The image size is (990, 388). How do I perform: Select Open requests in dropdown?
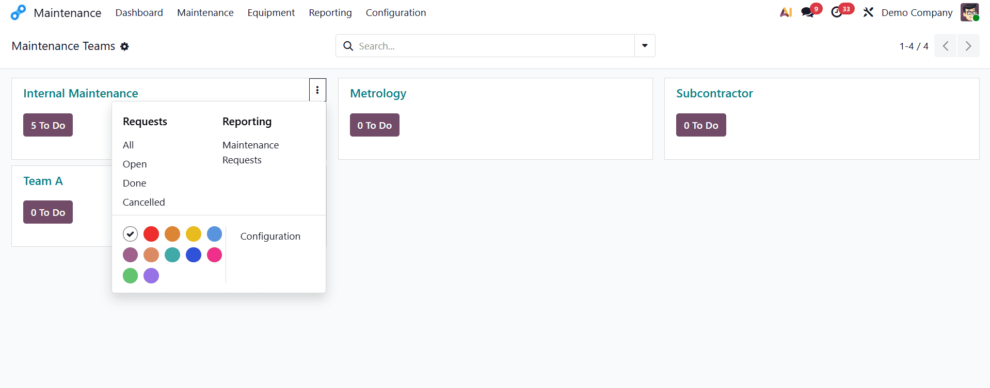[x=135, y=164]
